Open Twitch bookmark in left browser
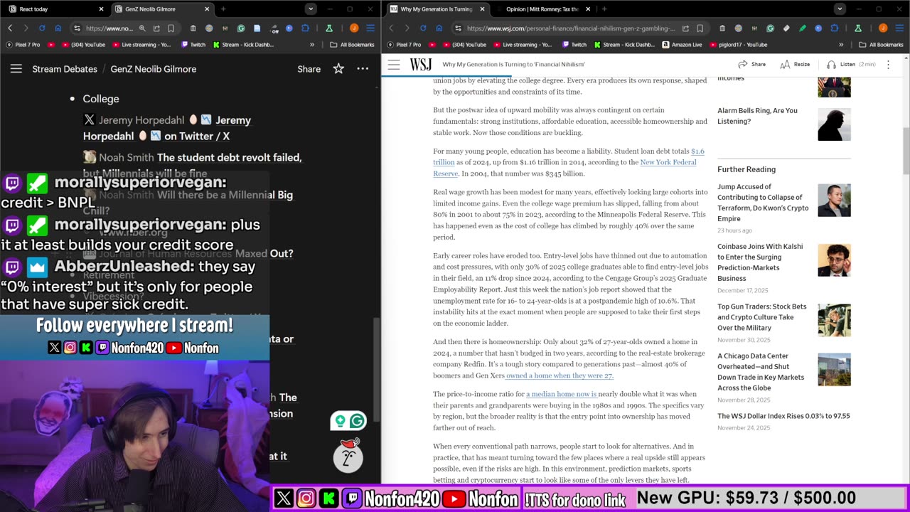910x512 pixels. [x=193, y=45]
